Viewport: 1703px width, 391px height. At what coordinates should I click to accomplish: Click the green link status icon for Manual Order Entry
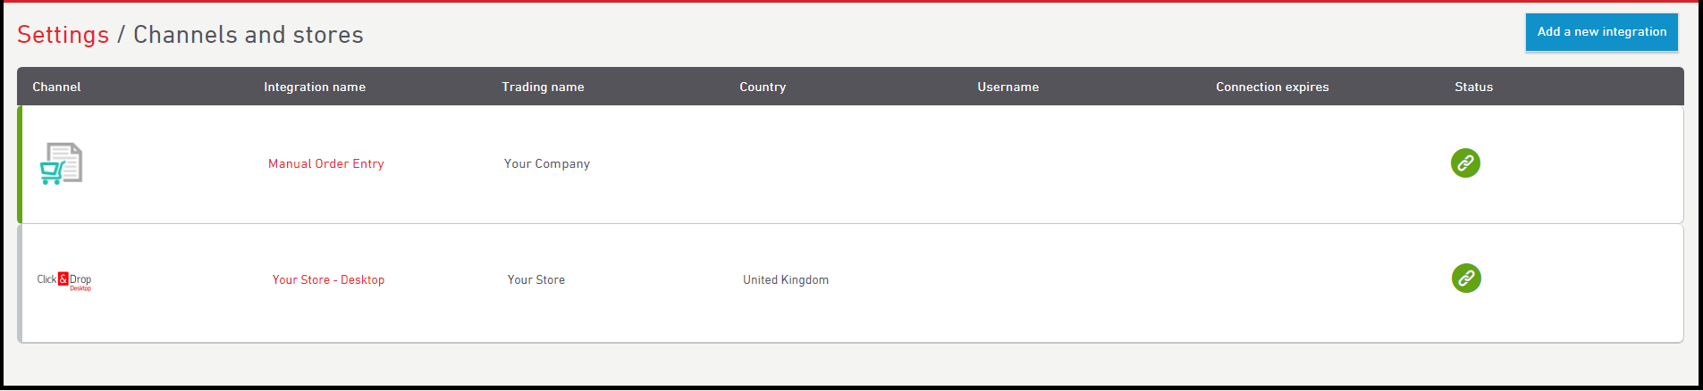click(x=1465, y=162)
